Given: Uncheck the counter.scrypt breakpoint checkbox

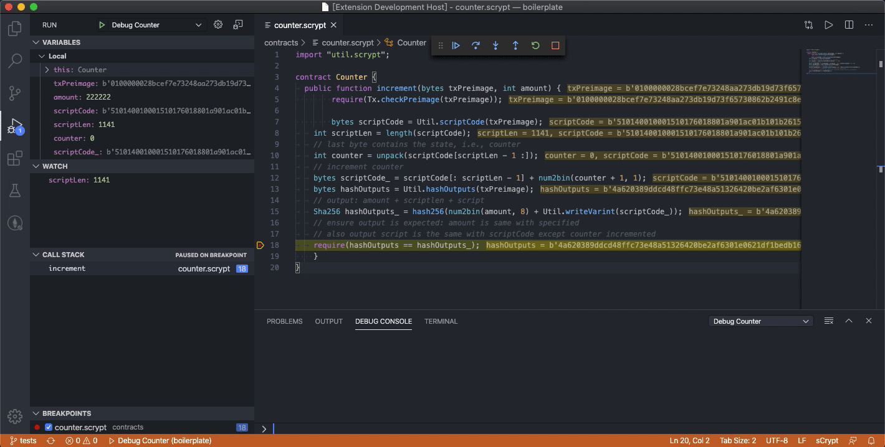Looking at the screenshot, I should tap(49, 428).
